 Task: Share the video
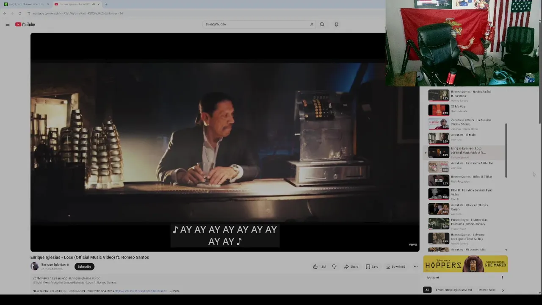pyautogui.click(x=351, y=266)
